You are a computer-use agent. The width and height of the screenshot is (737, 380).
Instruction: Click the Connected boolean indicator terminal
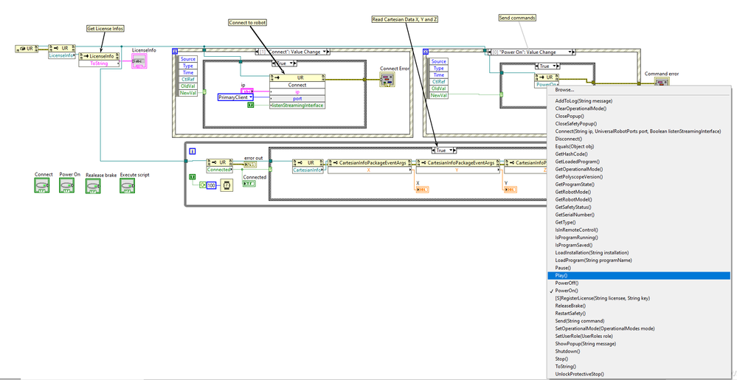coord(249,184)
